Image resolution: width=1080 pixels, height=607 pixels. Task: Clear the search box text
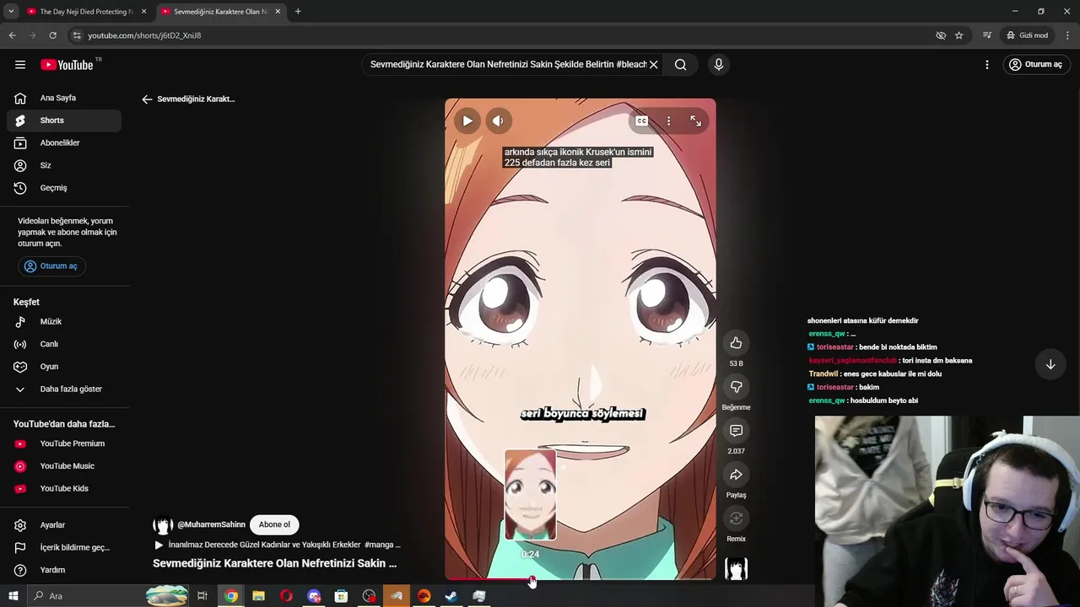coord(653,65)
